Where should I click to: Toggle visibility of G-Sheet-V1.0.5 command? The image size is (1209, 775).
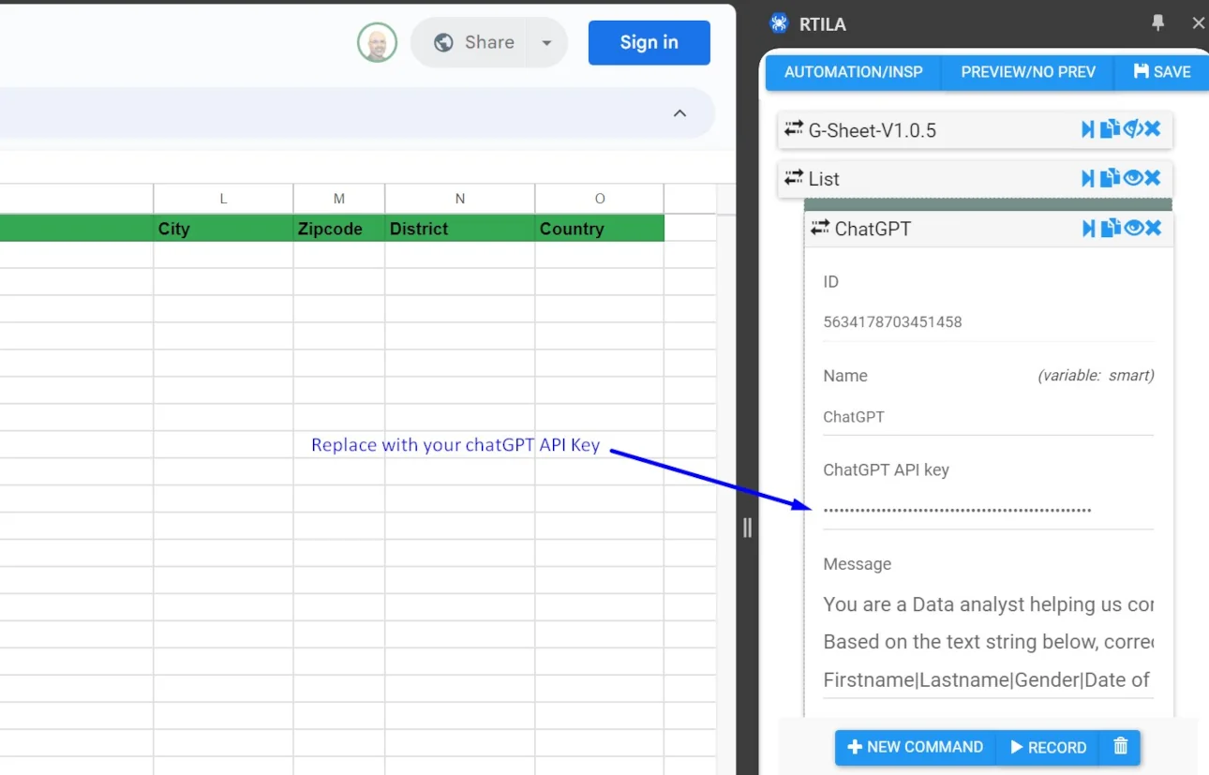[x=1132, y=129]
